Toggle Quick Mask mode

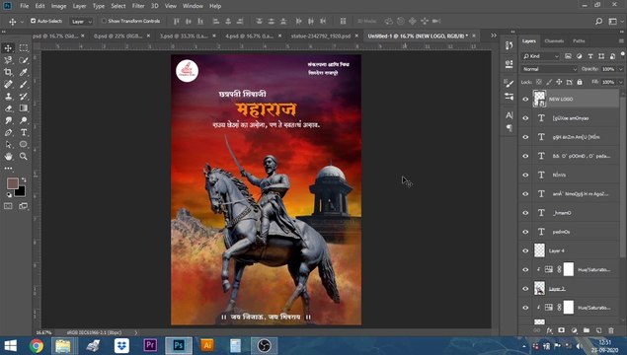(x=8, y=206)
